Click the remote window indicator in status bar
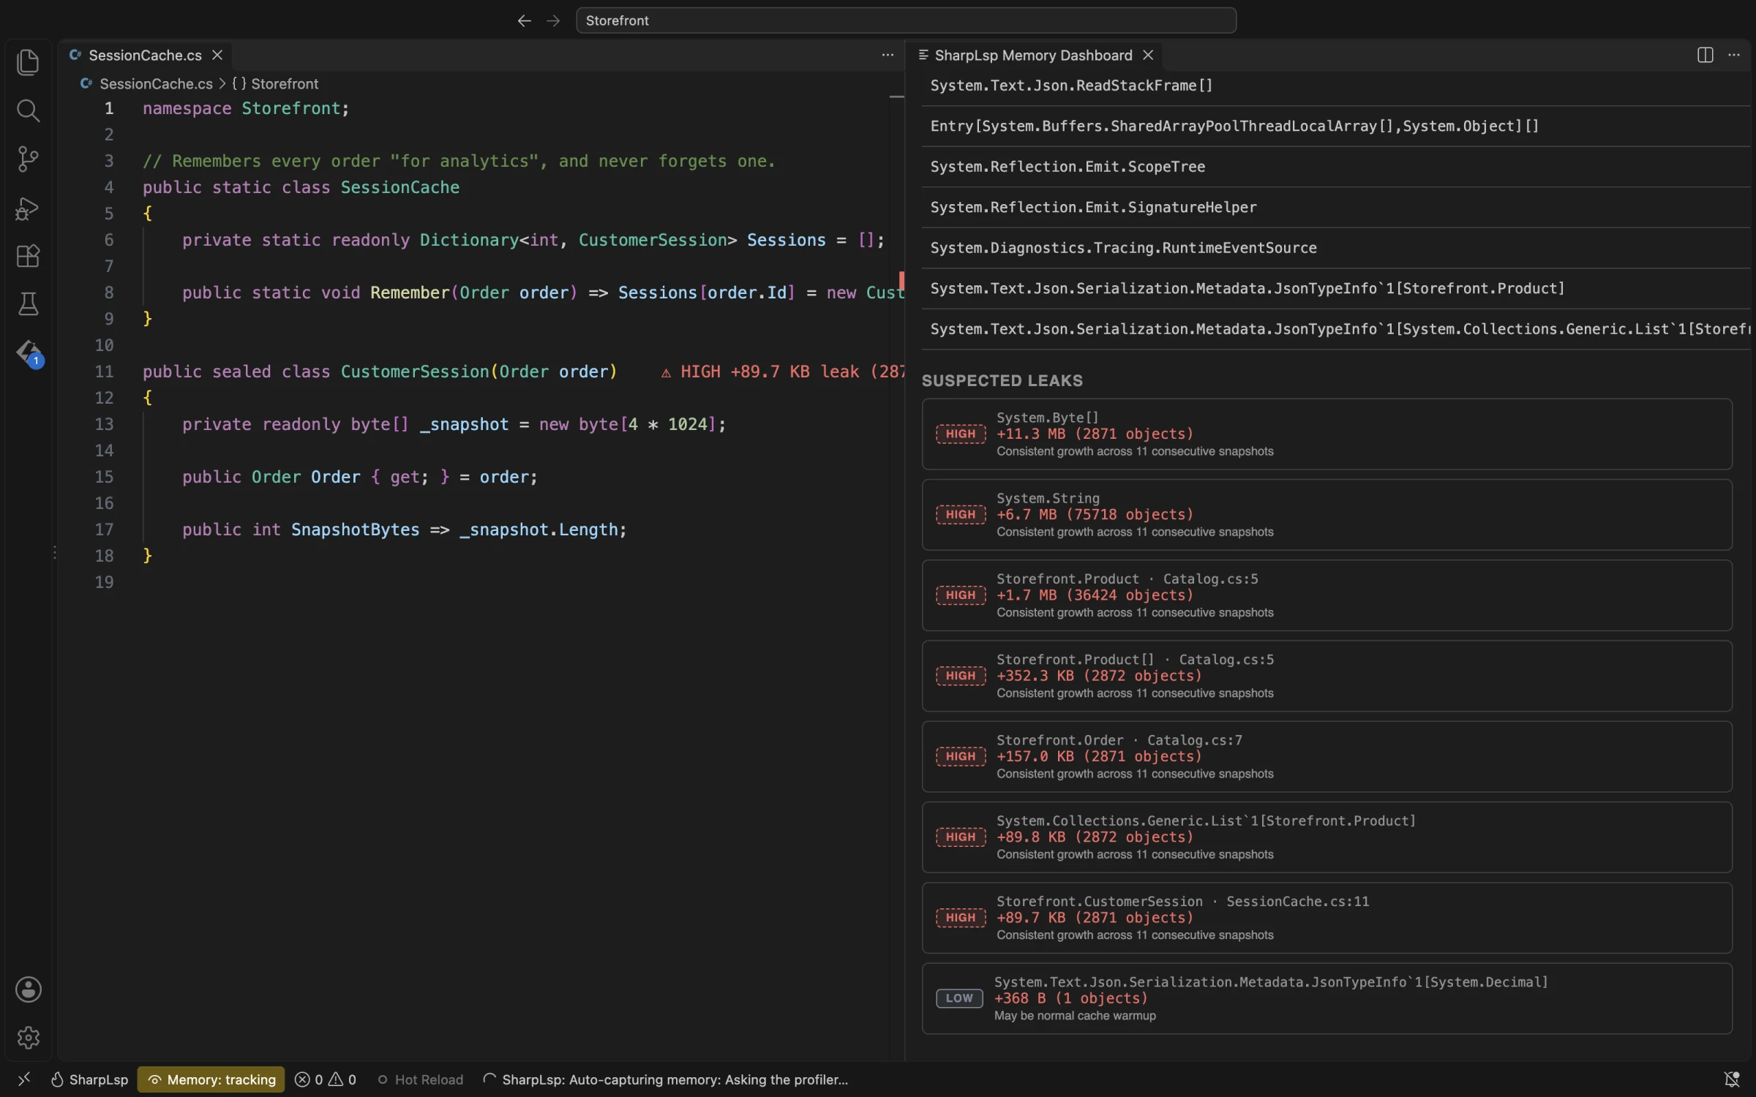The height and width of the screenshot is (1097, 1756). point(24,1079)
